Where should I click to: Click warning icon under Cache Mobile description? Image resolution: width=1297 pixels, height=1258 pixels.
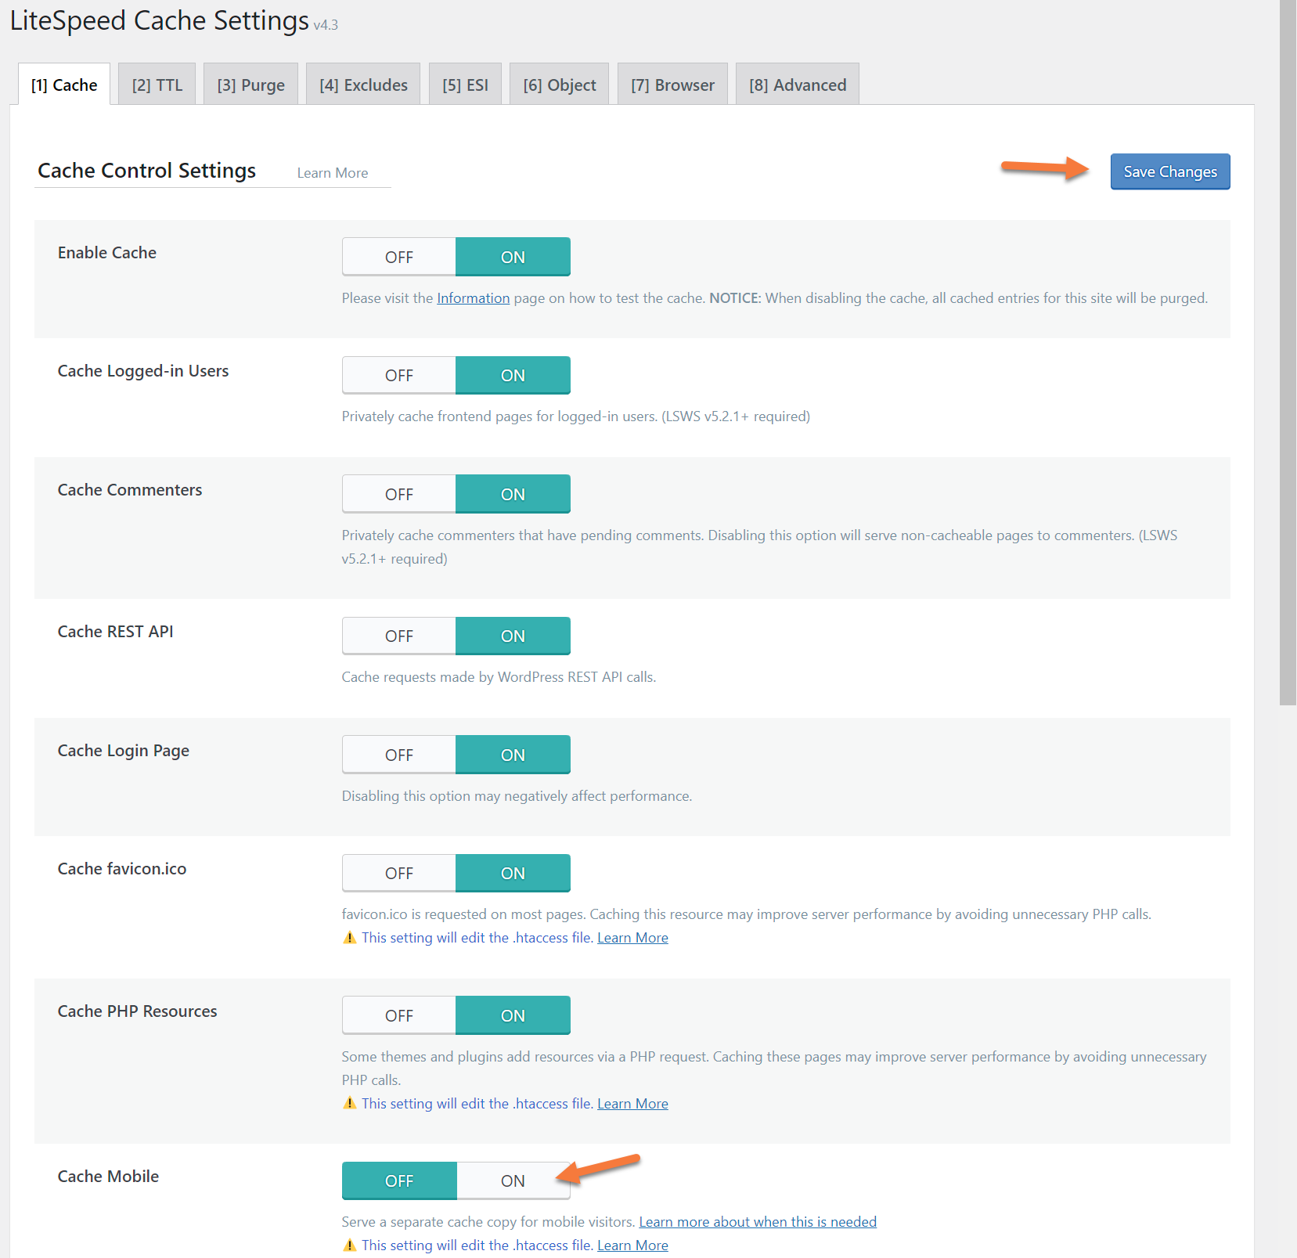pyautogui.click(x=350, y=1245)
